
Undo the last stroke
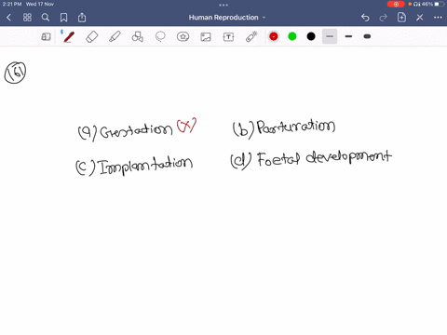(x=365, y=18)
